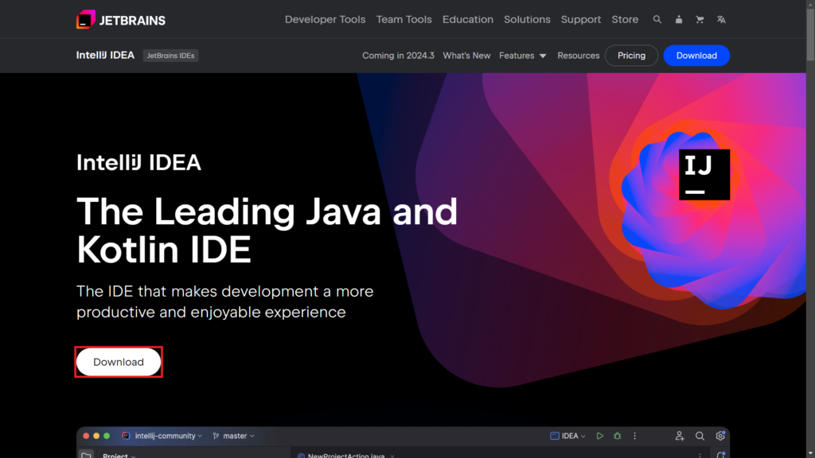The width and height of the screenshot is (815, 458).
Task: Open the Support menu
Action: 580,20
